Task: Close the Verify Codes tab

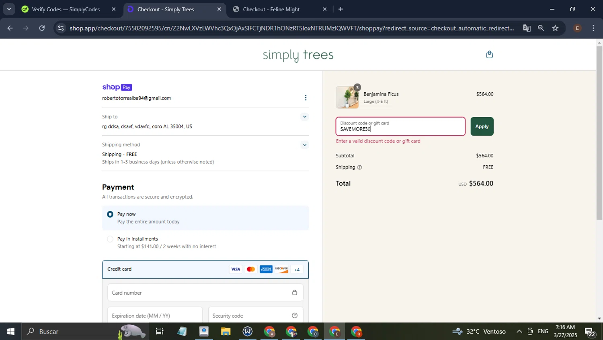Action: [x=114, y=9]
